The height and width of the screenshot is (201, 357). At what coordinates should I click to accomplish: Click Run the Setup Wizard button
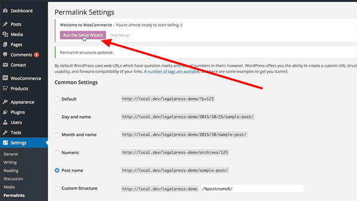point(83,35)
